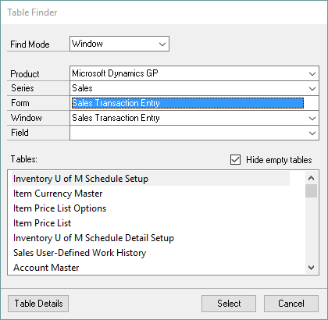Select Item Currency Master in tables list
This screenshot has width=328, height=320.
[x=58, y=194]
